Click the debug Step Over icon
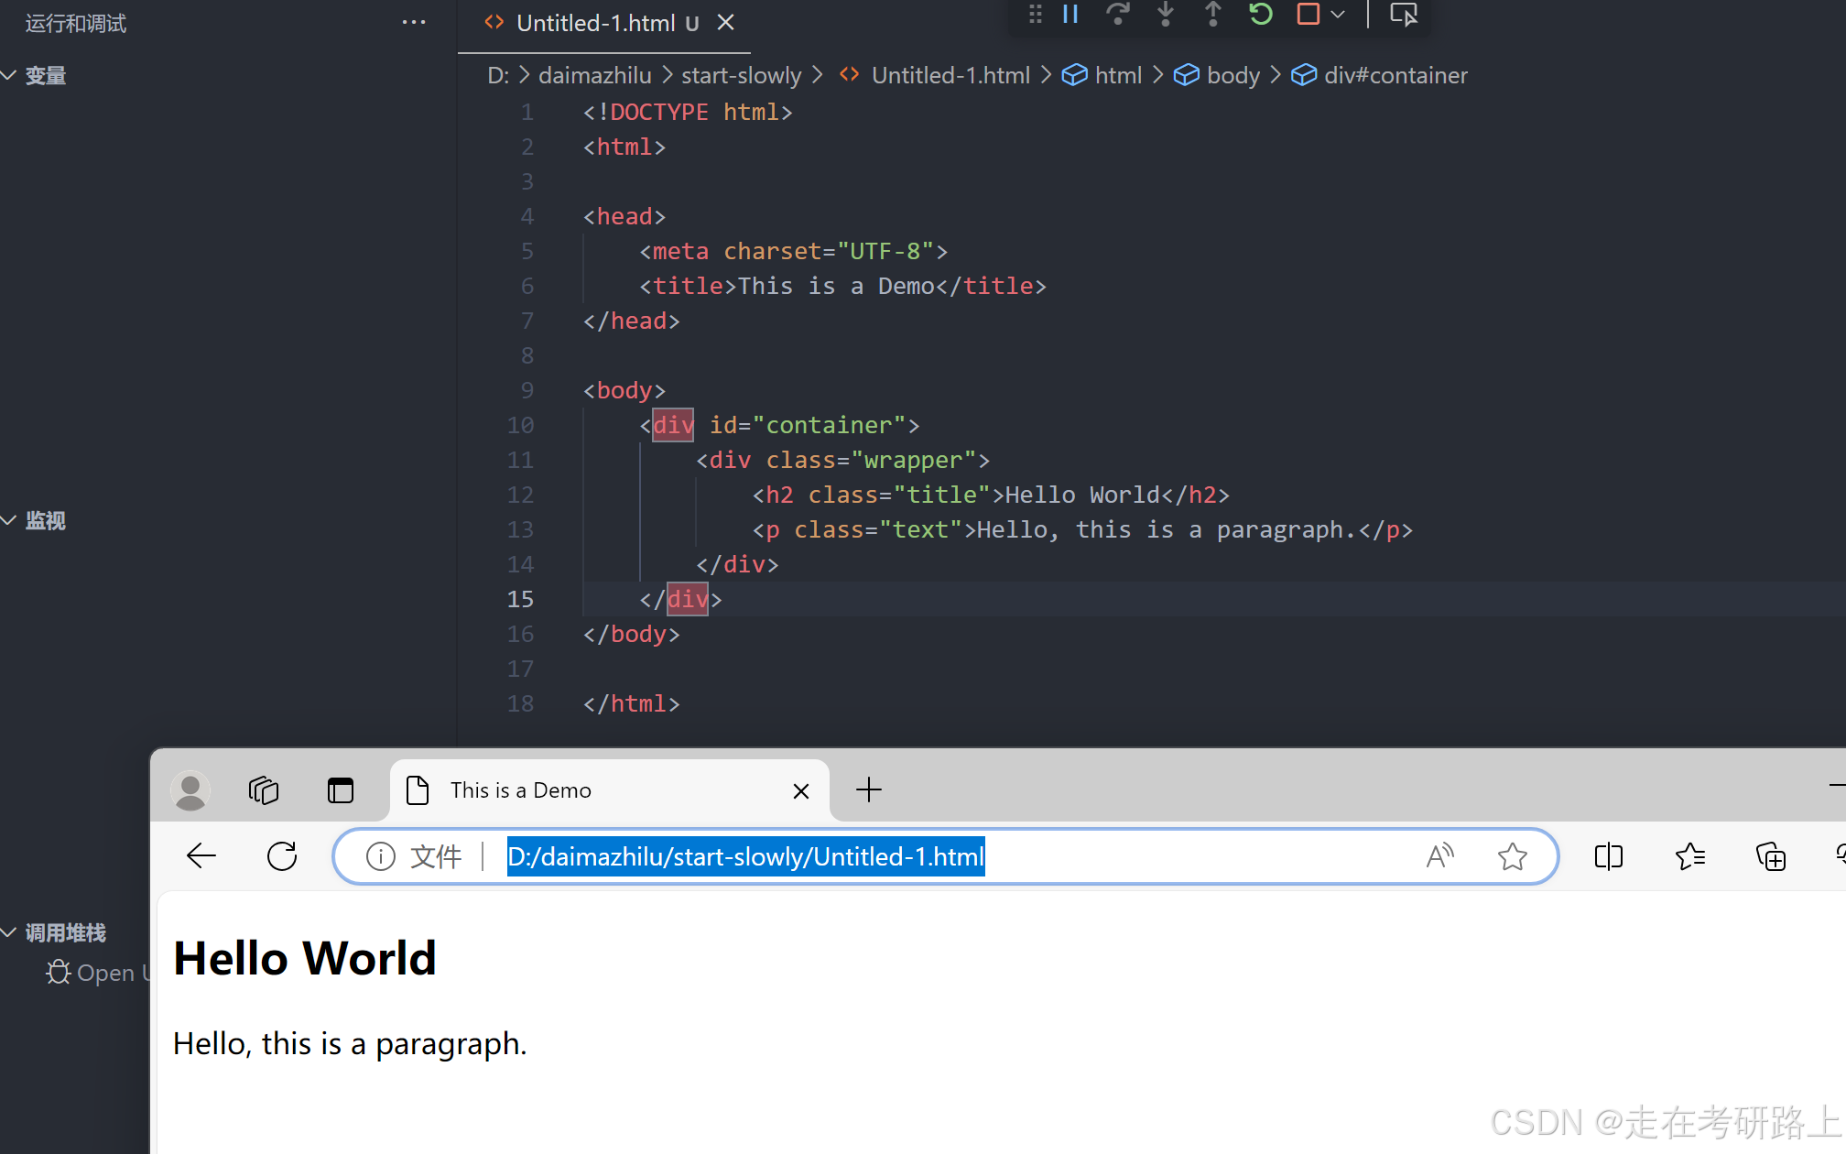Viewport: 1846px width, 1154px height. [1117, 14]
